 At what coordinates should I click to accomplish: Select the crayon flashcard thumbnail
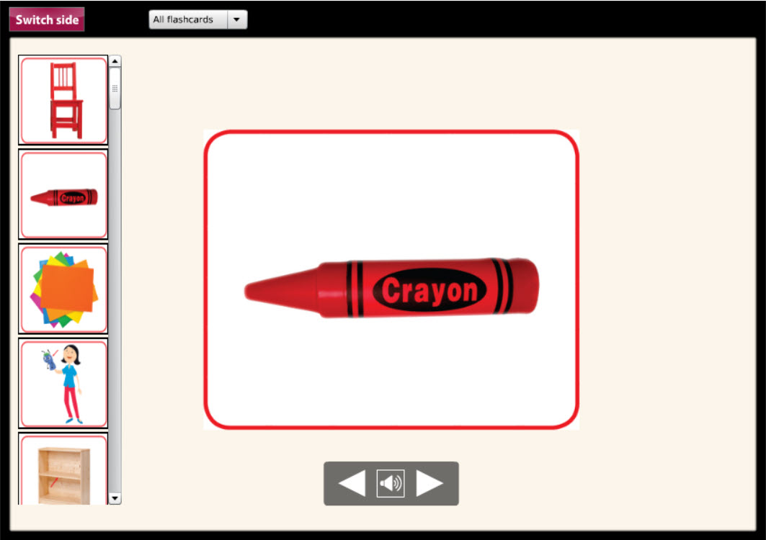tap(63, 195)
